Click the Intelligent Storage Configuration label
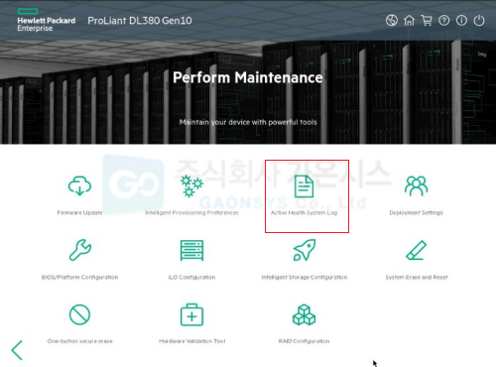The width and height of the screenshot is (496, 367). coord(305,277)
